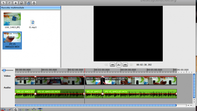Select audio clip right after the playhead
Screen dimensions: 197x111
[x=94, y=94]
